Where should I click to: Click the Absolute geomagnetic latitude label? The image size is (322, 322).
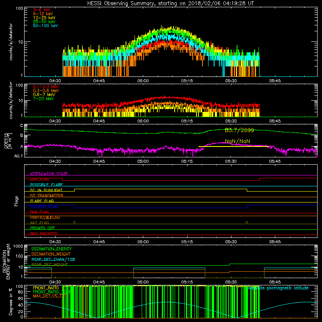click(x=278, y=288)
